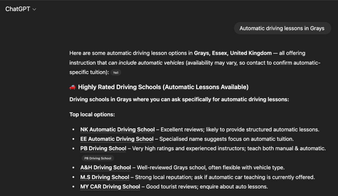The image size is (338, 196).
Task: Open the NK Automatic Driving School link
Action: [x=117, y=129]
